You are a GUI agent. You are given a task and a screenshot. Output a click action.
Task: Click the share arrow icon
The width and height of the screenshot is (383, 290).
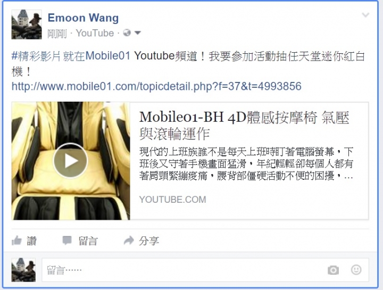[129, 241]
